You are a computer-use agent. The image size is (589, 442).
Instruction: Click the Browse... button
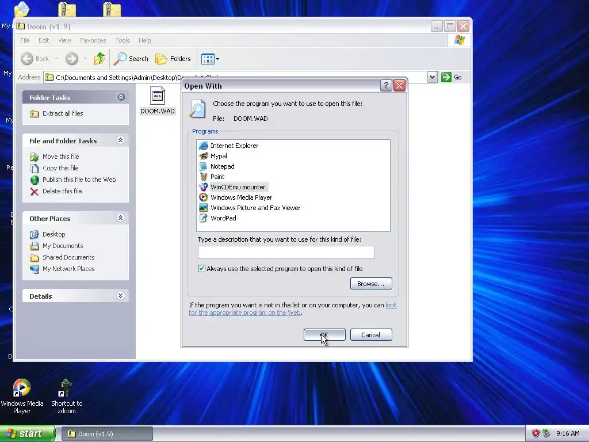tap(371, 283)
